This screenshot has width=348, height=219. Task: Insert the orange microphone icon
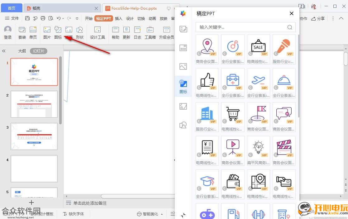pos(284,50)
